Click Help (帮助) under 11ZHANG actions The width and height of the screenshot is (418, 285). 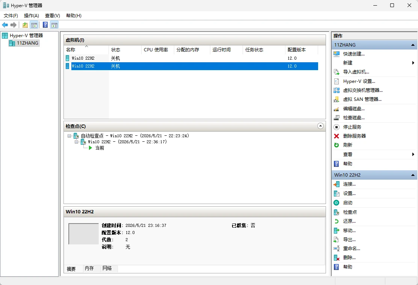click(347, 164)
